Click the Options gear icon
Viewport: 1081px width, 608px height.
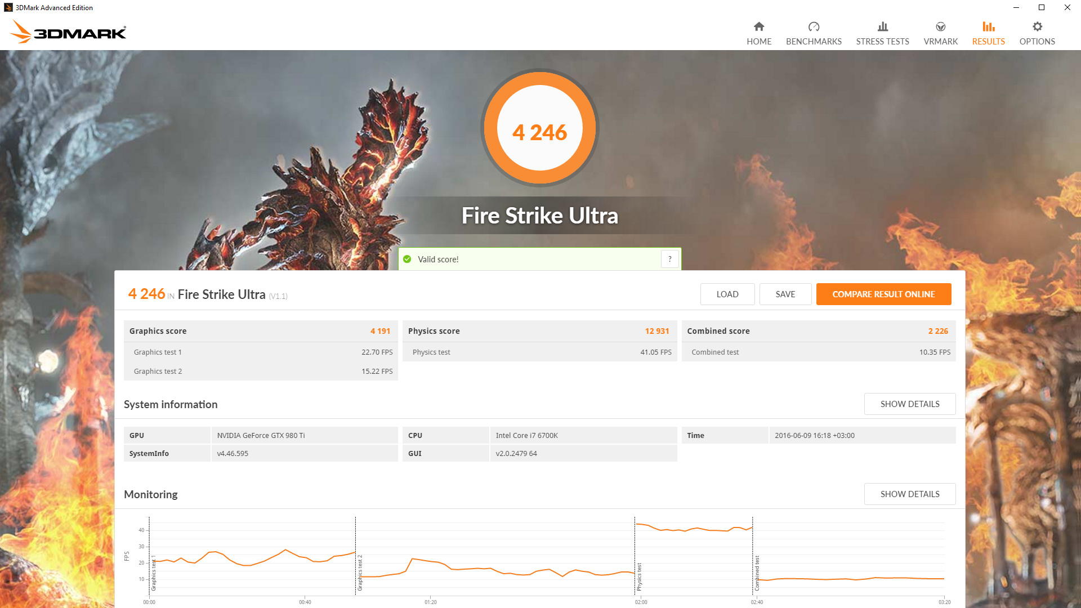tap(1037, 26)
